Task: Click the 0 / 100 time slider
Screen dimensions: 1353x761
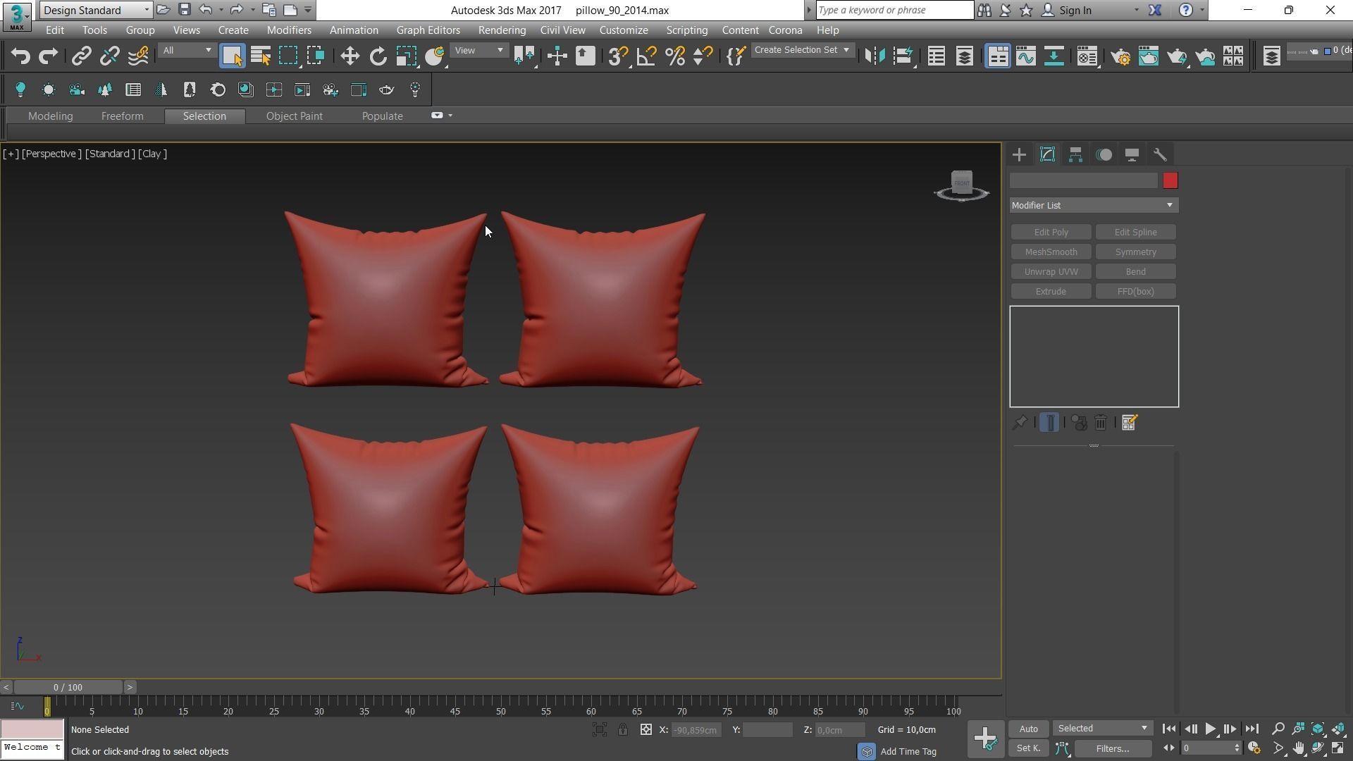Action: click(68, 688)
